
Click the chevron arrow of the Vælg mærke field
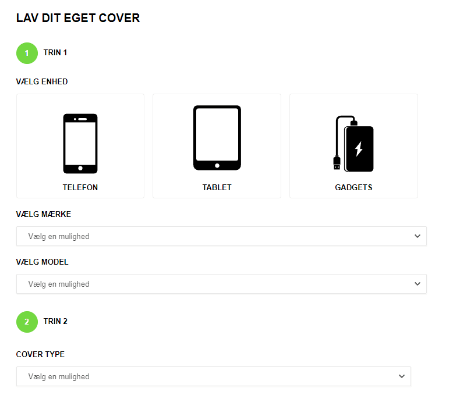417,236
